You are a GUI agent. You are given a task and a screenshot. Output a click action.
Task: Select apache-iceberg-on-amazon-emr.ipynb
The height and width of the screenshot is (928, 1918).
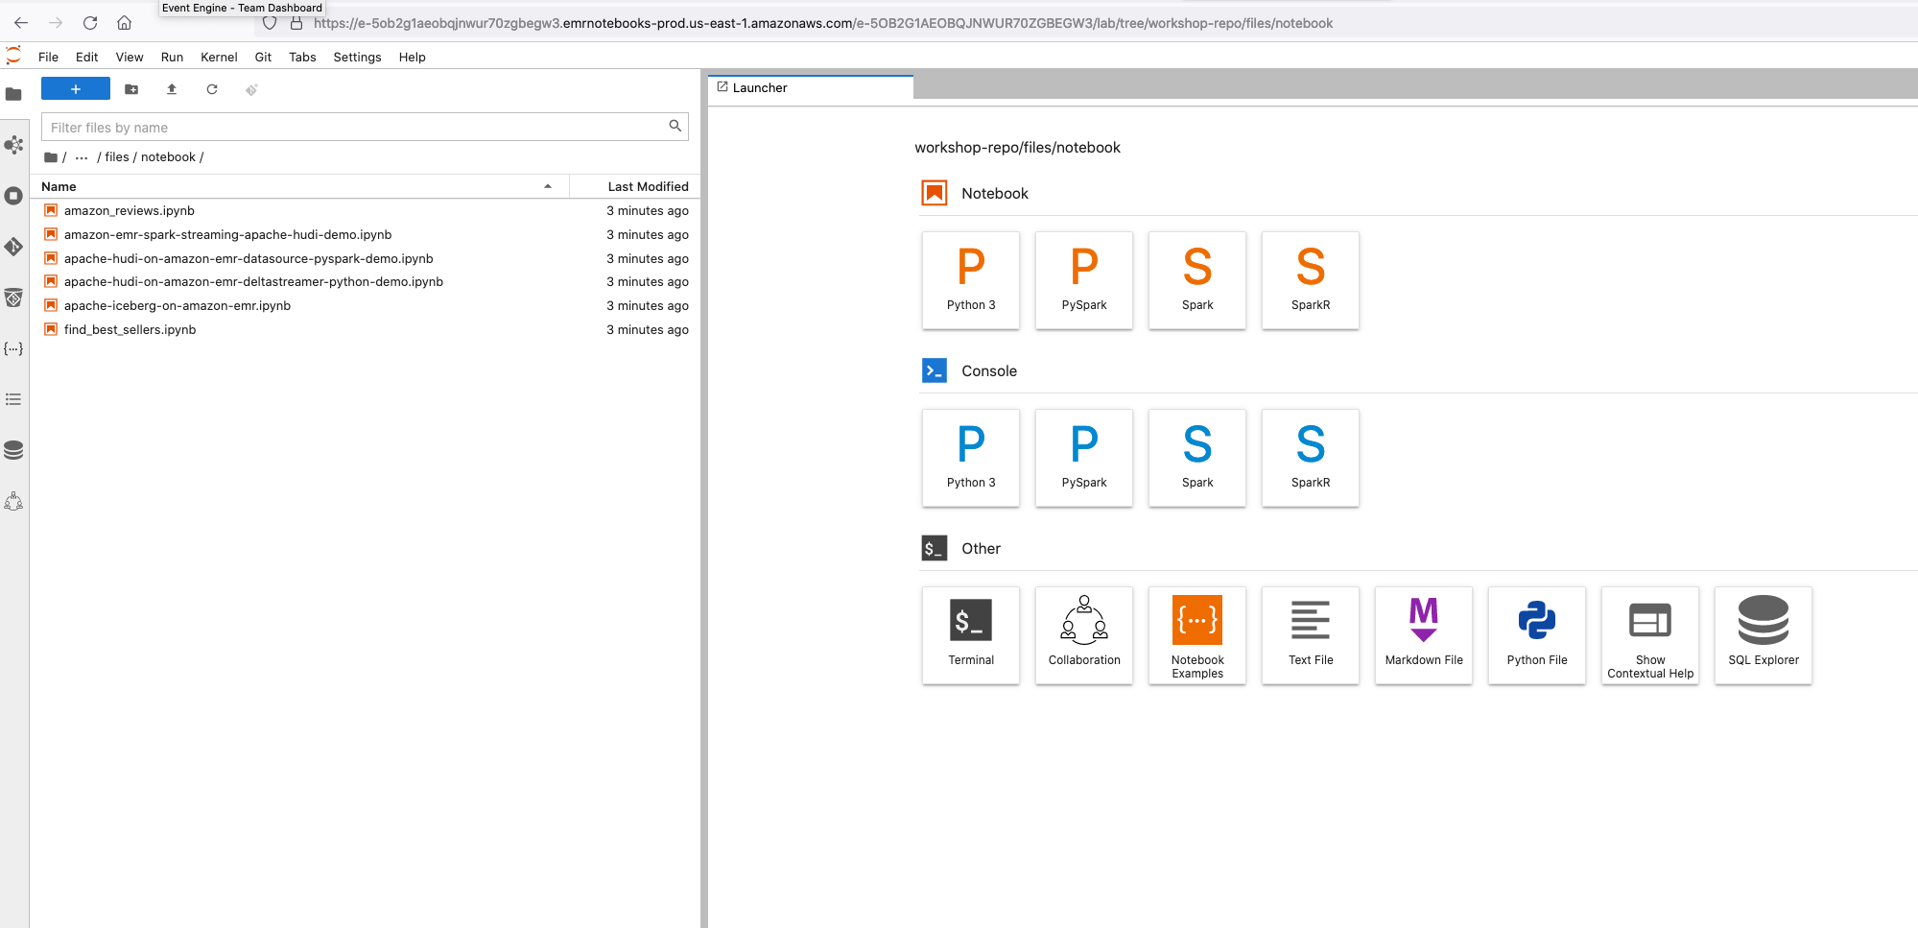pyautogui.click(x=365, y=305)
